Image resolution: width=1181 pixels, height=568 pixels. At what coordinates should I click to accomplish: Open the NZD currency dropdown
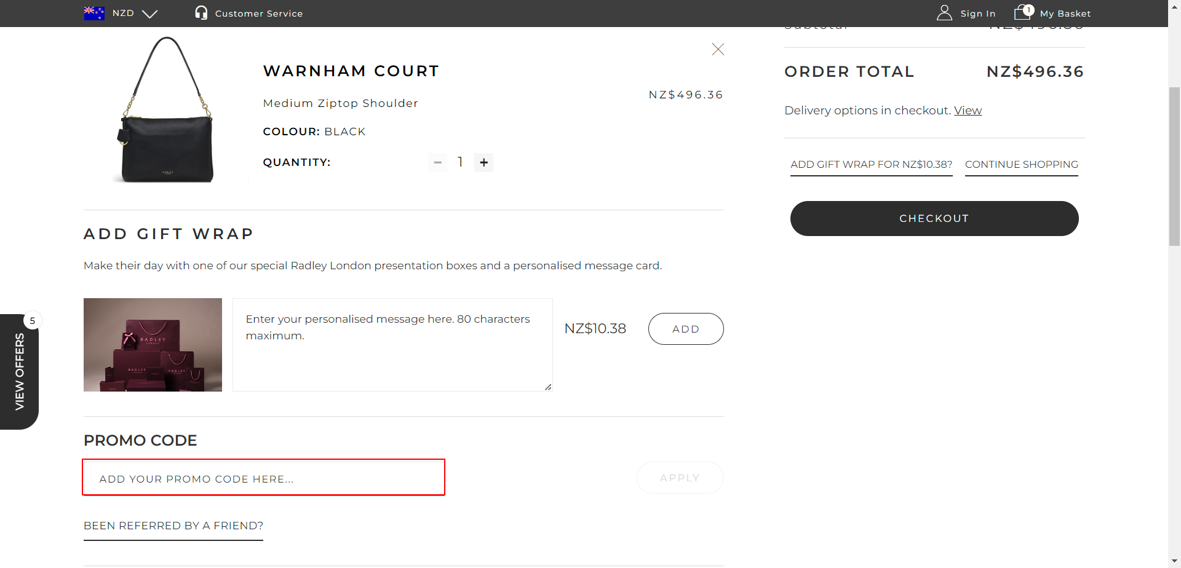[150, 14]
